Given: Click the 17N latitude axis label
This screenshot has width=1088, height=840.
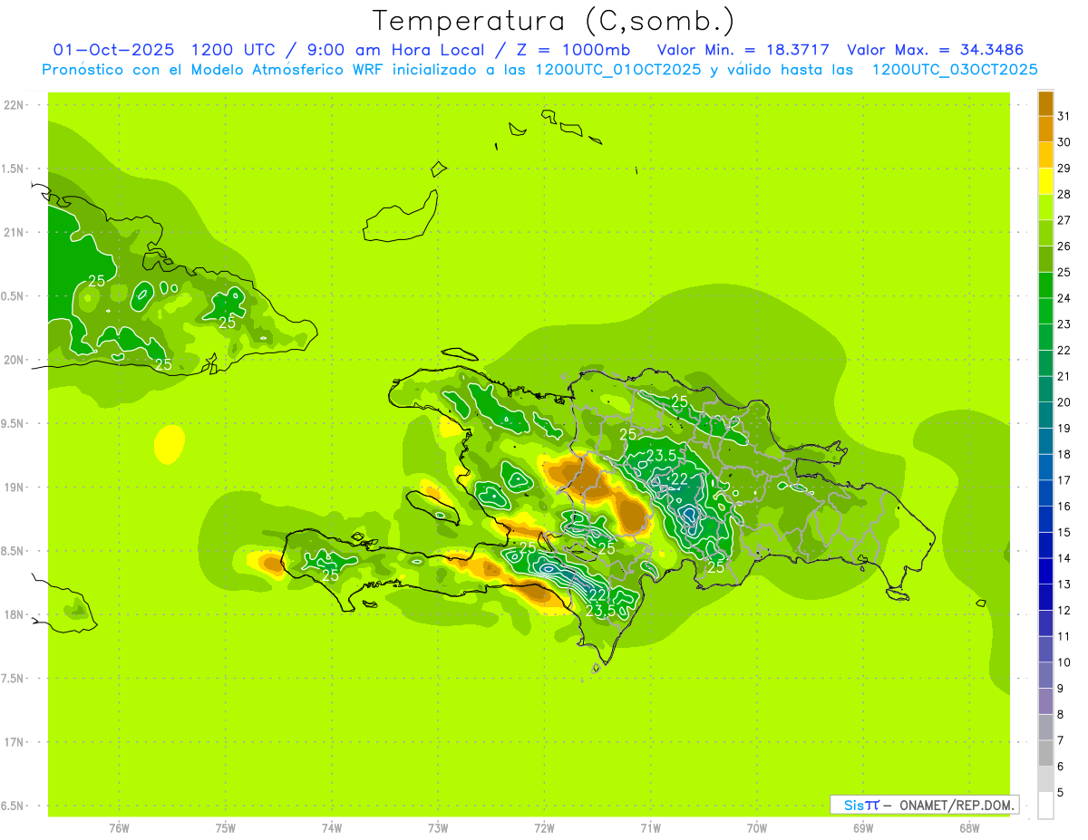Looking at the screenshot, I should (15, 742).
